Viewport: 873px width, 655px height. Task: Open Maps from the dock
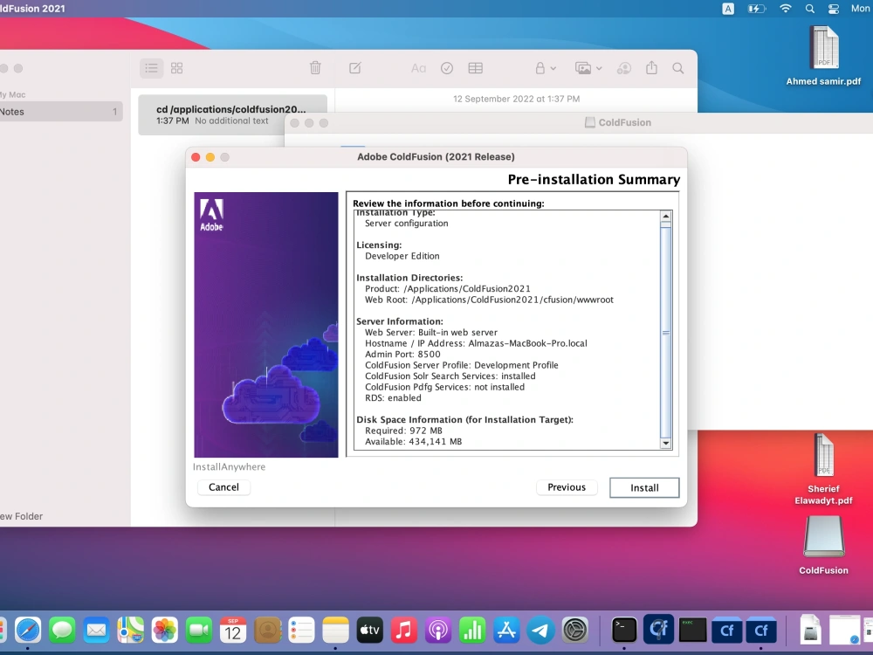click(x=130, y=631)
